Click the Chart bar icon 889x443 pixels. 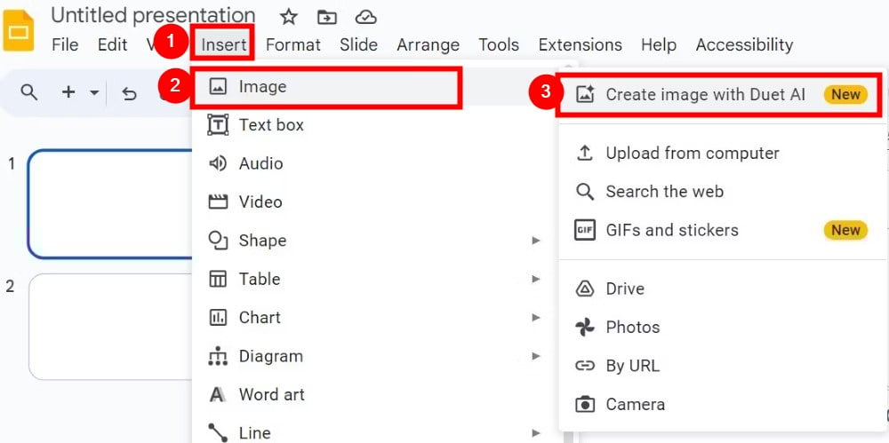219,318
